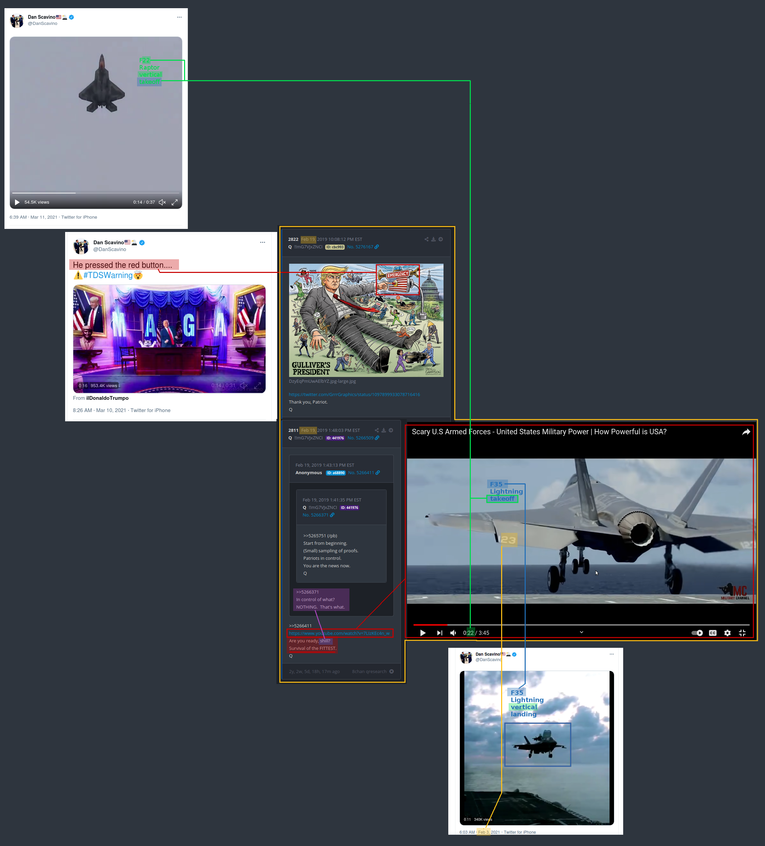Click F22 video progress bar
765x846 pixels.
(x=95, y=193)
